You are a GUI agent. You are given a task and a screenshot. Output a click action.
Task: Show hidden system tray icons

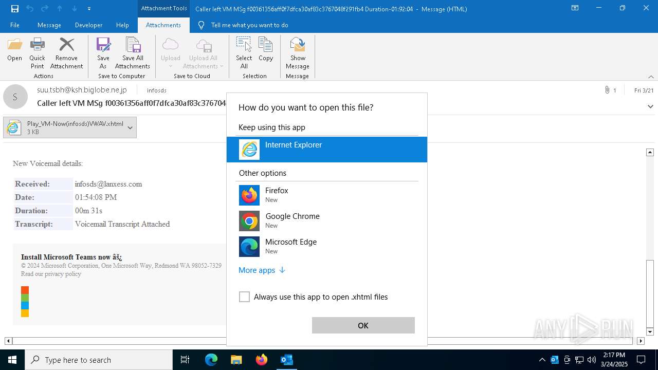pyautogui.click(x=542, y=360)
